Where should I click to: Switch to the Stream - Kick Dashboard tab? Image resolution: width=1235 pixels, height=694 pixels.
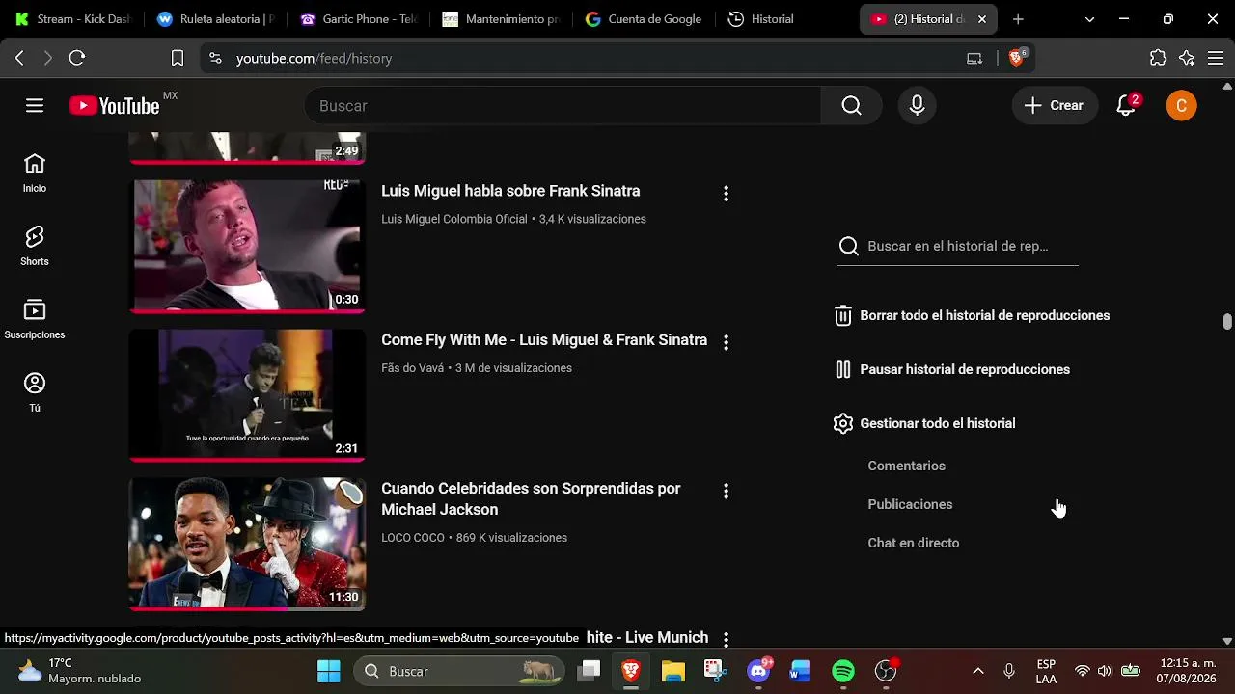tap(72, 19)
